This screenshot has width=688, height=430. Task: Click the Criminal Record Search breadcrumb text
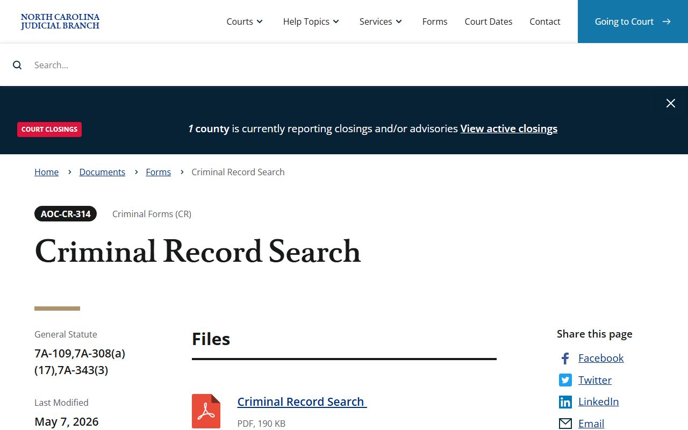point(238,172)
